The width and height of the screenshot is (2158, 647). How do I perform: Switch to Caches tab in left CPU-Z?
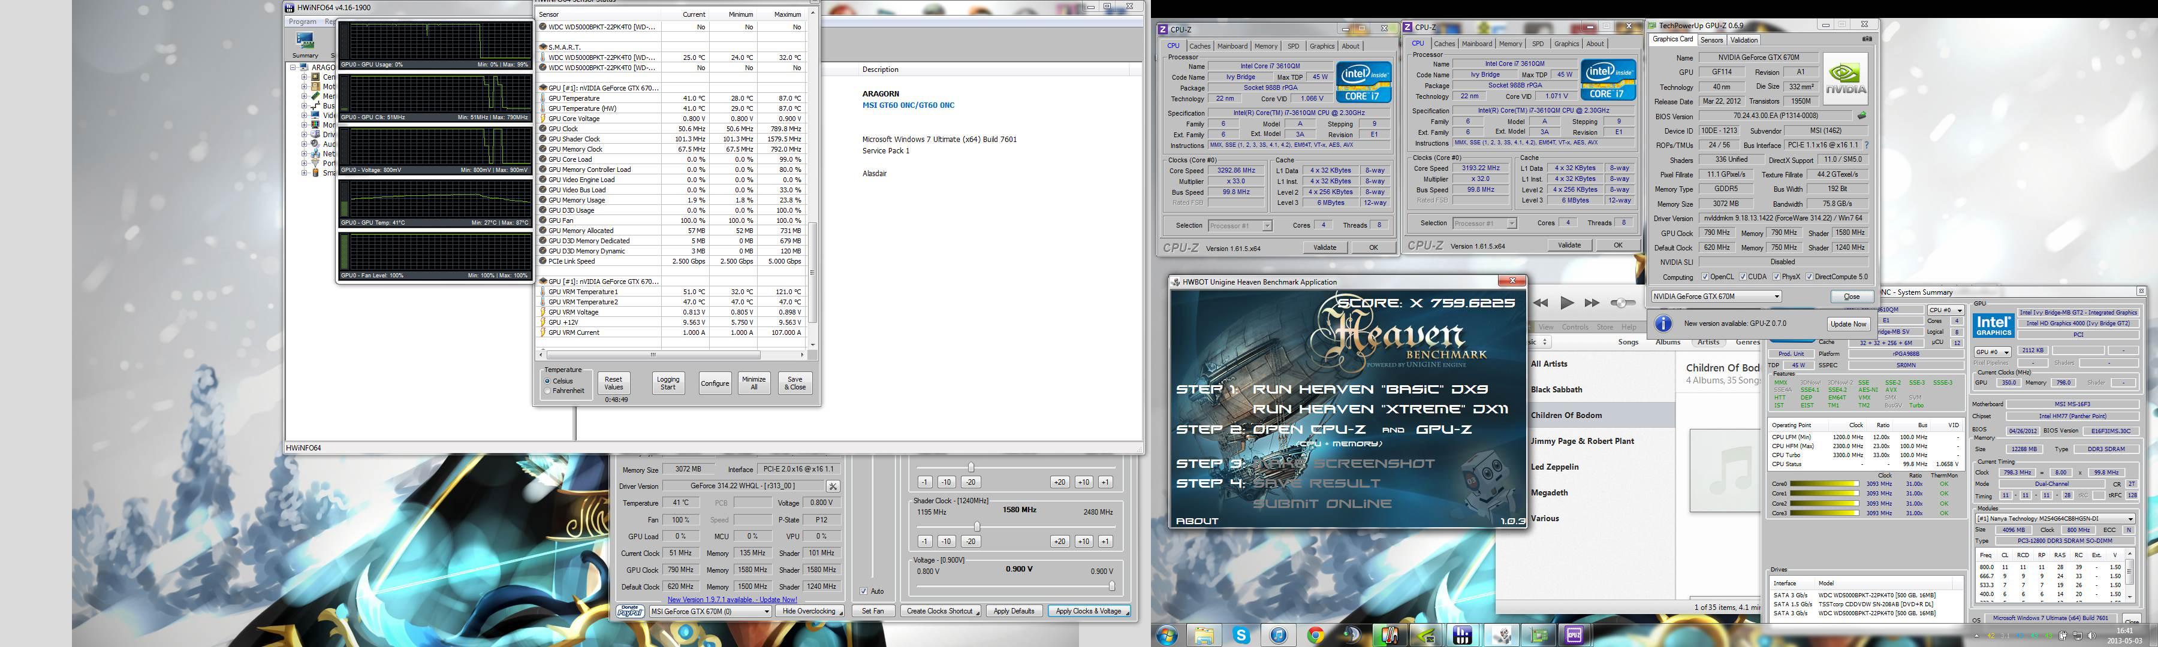tap(1199, 46)
